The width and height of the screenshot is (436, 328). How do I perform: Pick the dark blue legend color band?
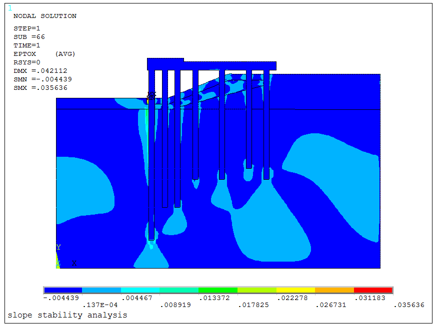(x=63, y=290)
